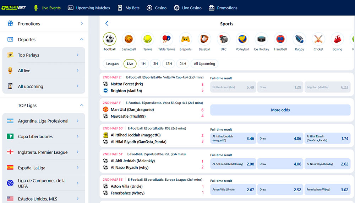Toggle the 12H time filter

click(x=169, y=64)
